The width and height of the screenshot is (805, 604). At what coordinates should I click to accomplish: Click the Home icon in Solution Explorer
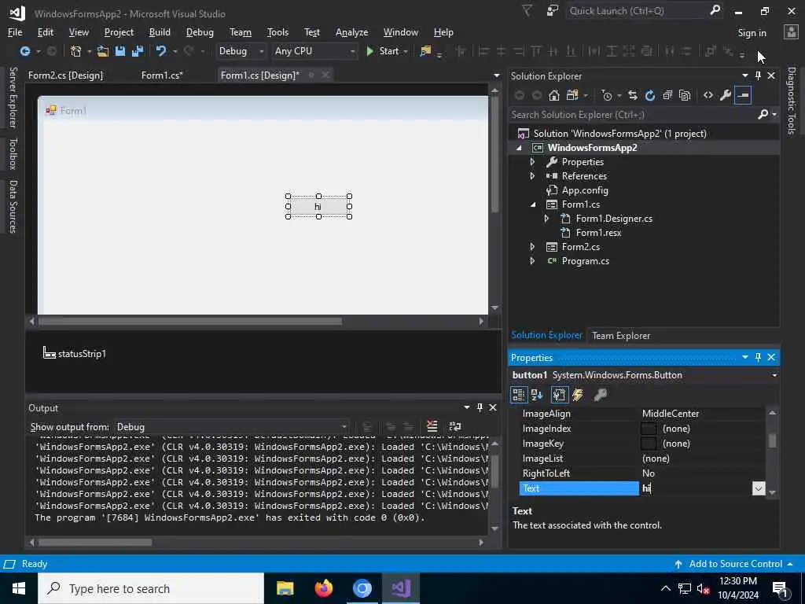click(x=554, y=95)
